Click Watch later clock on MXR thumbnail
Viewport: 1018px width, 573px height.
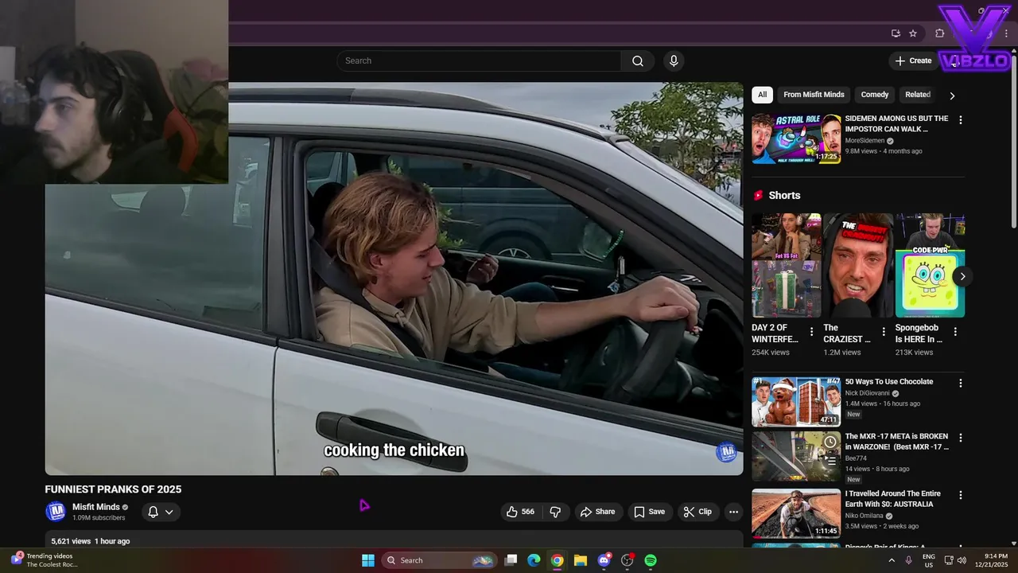point(830,442)
